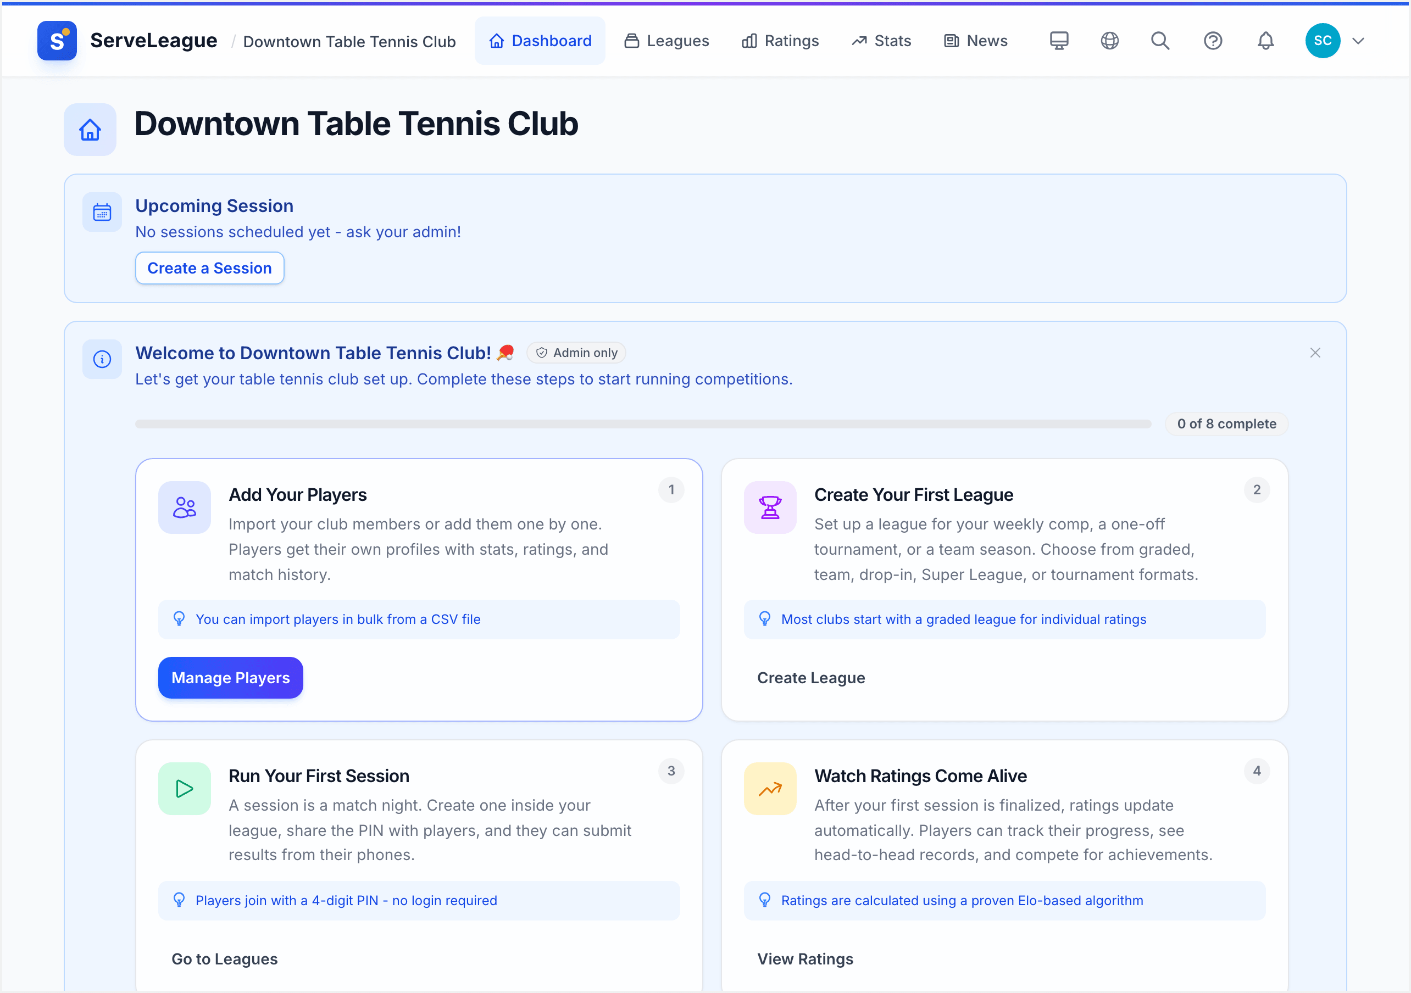Open the Ratings tab
This screenshot has width=1411, height=993.
tap(780, 41)
